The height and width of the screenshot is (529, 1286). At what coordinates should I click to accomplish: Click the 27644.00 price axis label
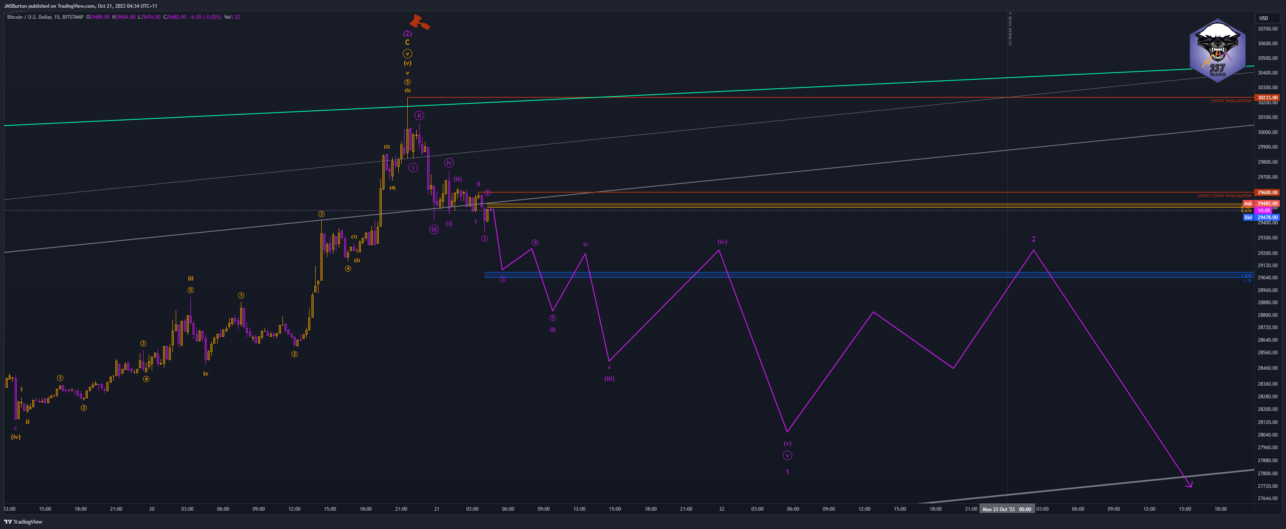pos(1268,498)
